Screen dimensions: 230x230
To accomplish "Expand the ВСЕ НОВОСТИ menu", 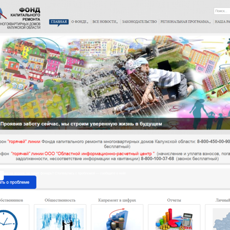I will click(105, 22).
